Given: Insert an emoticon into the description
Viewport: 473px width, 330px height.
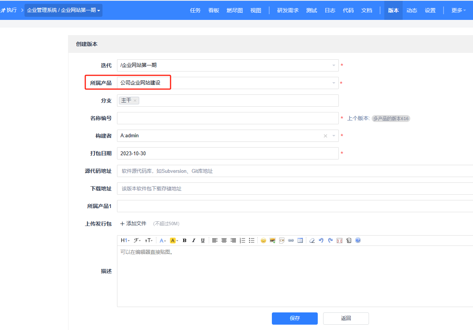Looking at the screenshot, I should pos(263,241).
